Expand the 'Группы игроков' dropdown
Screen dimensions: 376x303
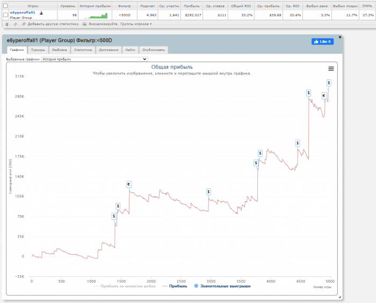click(x=136, y=24)
